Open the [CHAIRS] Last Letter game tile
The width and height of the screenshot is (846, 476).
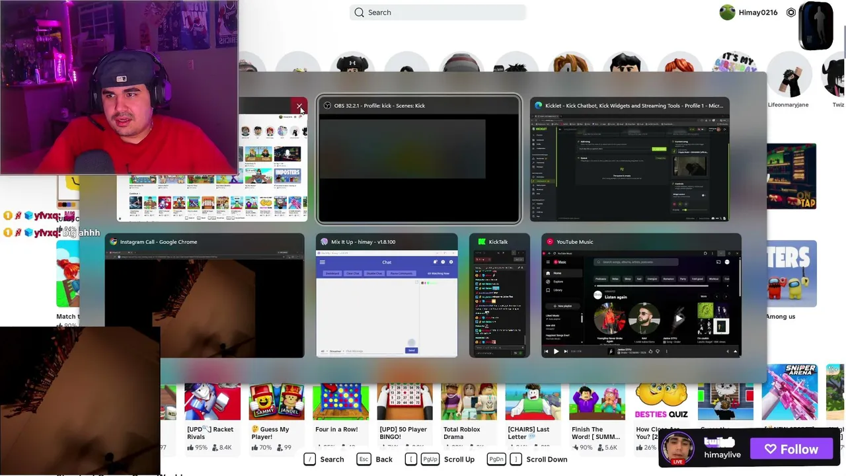(x=533, y=418)
